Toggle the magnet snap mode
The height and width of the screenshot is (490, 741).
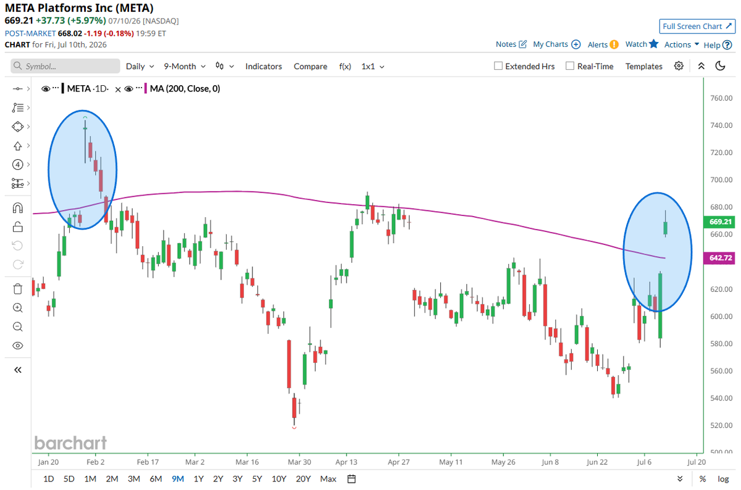[17, 208]
